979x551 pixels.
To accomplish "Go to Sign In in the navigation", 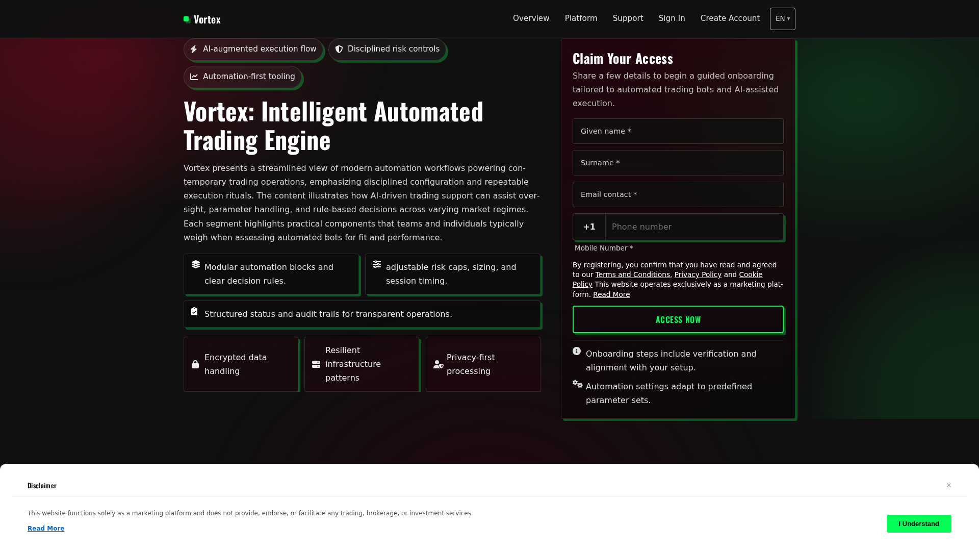I will [672, 18].
